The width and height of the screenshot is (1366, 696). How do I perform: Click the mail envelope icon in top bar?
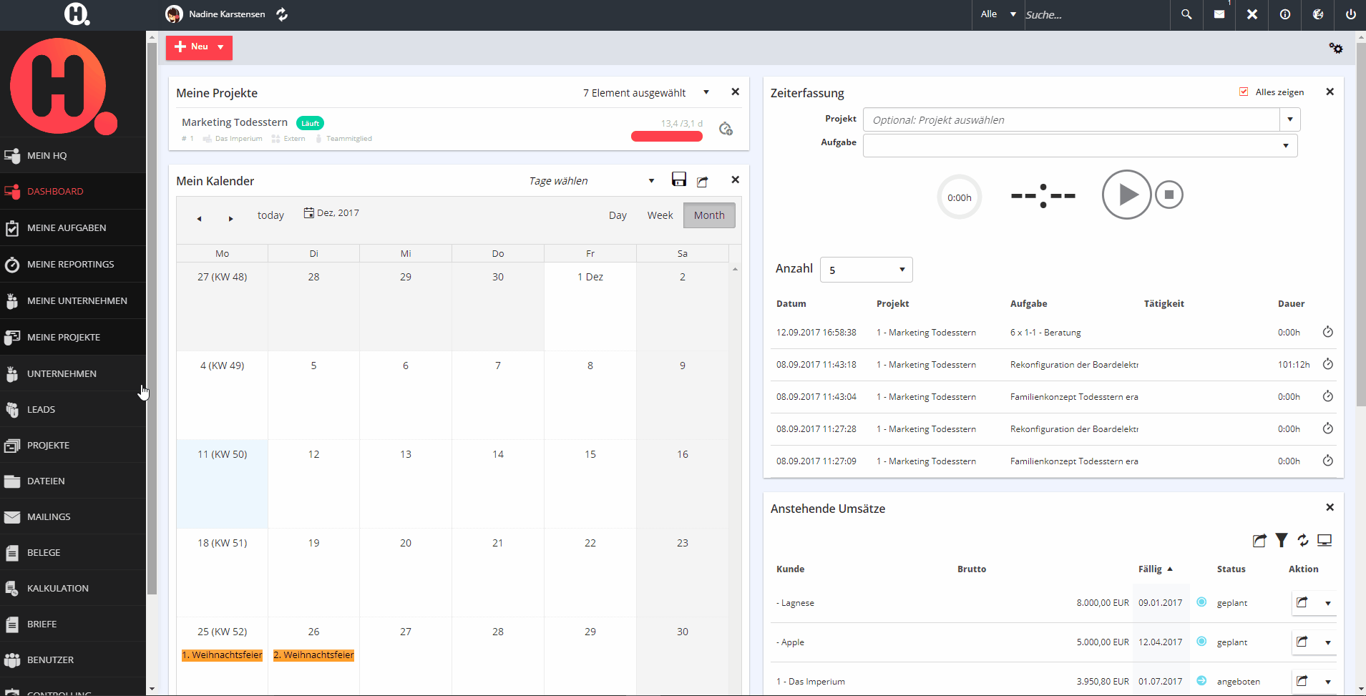tap(1219, 14)
